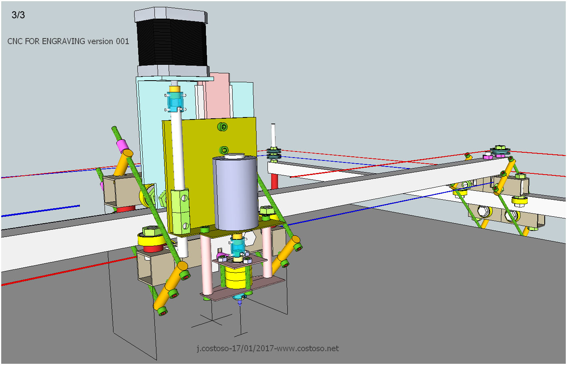The height and width of the screenshot is (365, 567).
Task: Click the yellow roller bearing at lower left
Action: click(151, 241)
